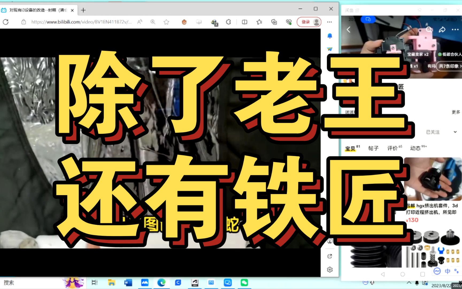
Task: Share the Xianyu seller profile
Action: coord(442,29)
